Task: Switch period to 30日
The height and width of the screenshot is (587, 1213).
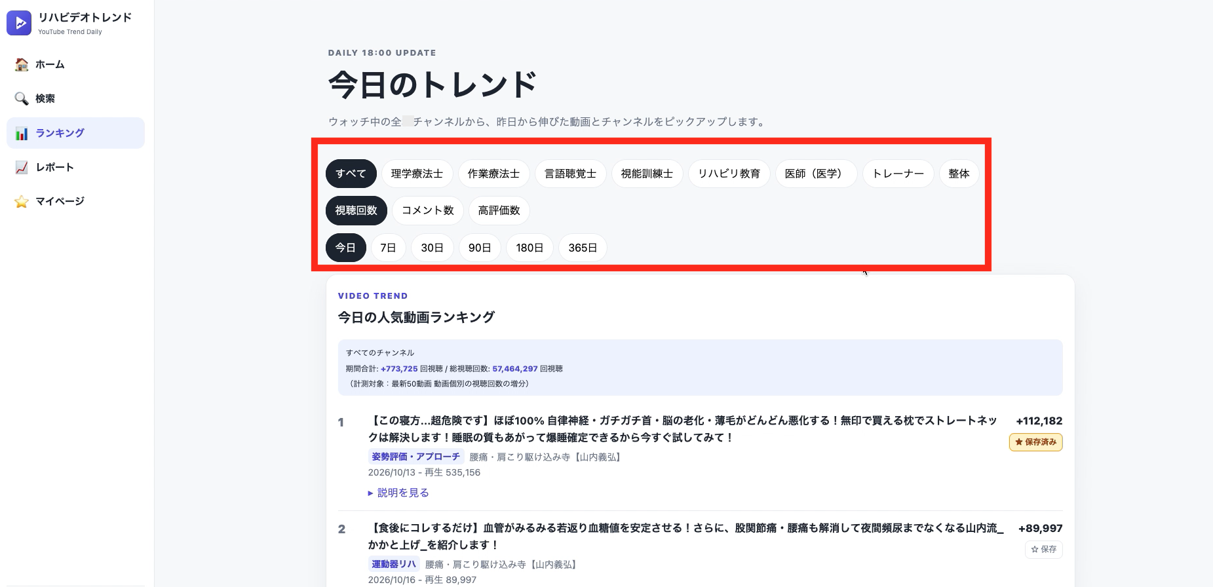Action: [432, 248]
